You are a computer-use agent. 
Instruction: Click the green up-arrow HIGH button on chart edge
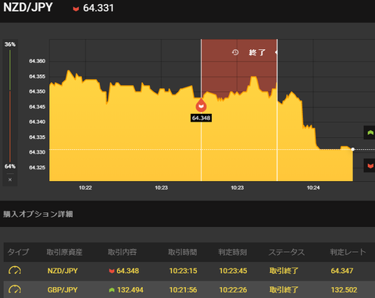click(x=370, y=133)
